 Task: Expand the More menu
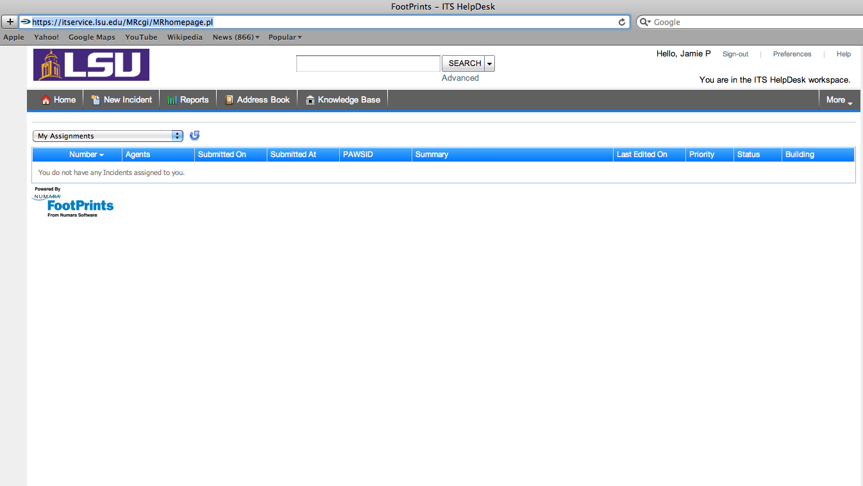click(839, 100)
